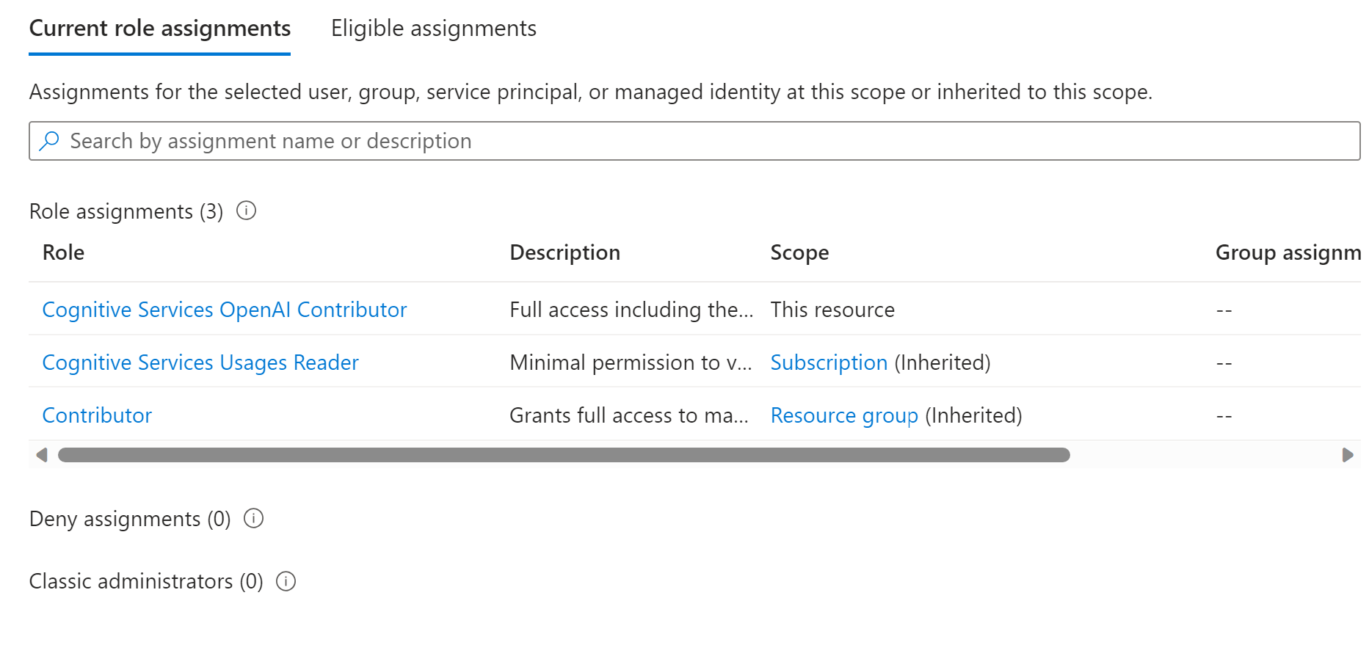Click the Classic administrators info icon
The width and height of the screenshot is (1369, 645).
tap(286, 581)
